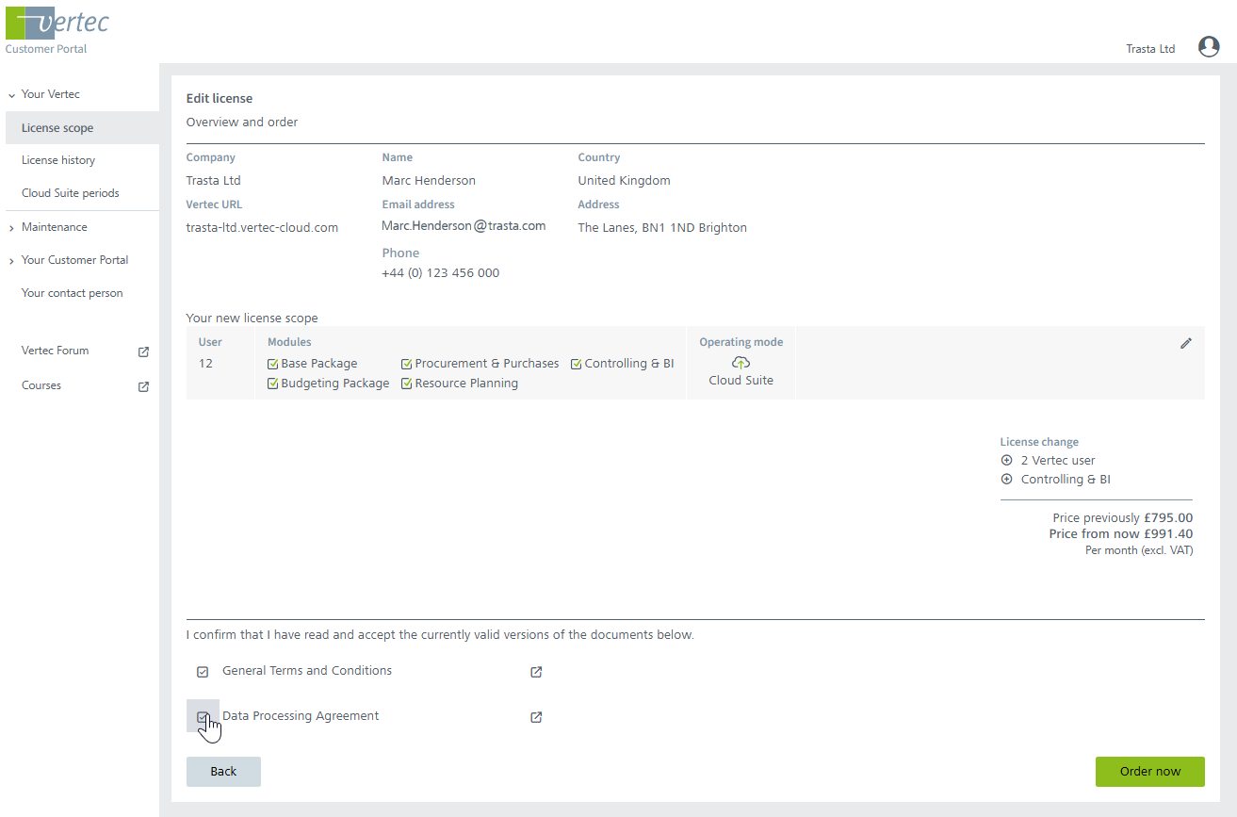Click the Cloud Suite upload cloud icon
The height and width of the screenshot is (817, 1237).
coord(741,363)
